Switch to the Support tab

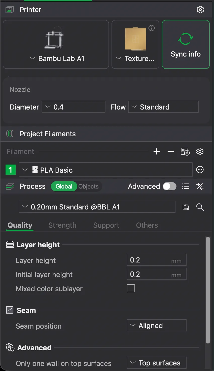pos(106,225)
